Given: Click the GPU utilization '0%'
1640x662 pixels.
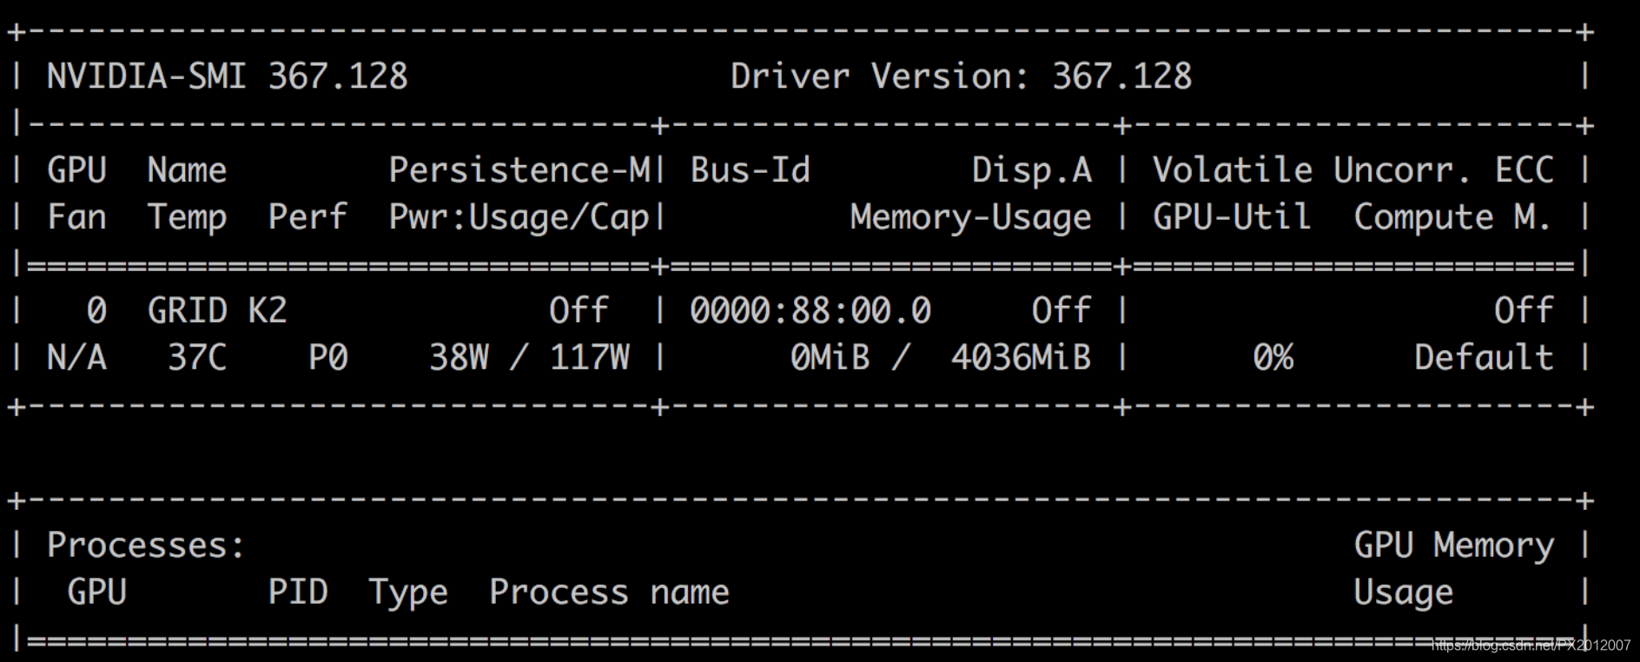Looking at the screenshot, I should (x=1273, y=357).
